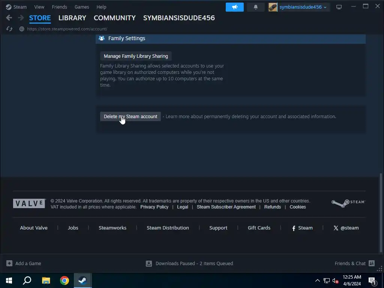Image resolution: width=384 pixels, height=288 pixels.
Task: Expand symbiansisdude456 account dropdown
Action: tap(303, 7)
